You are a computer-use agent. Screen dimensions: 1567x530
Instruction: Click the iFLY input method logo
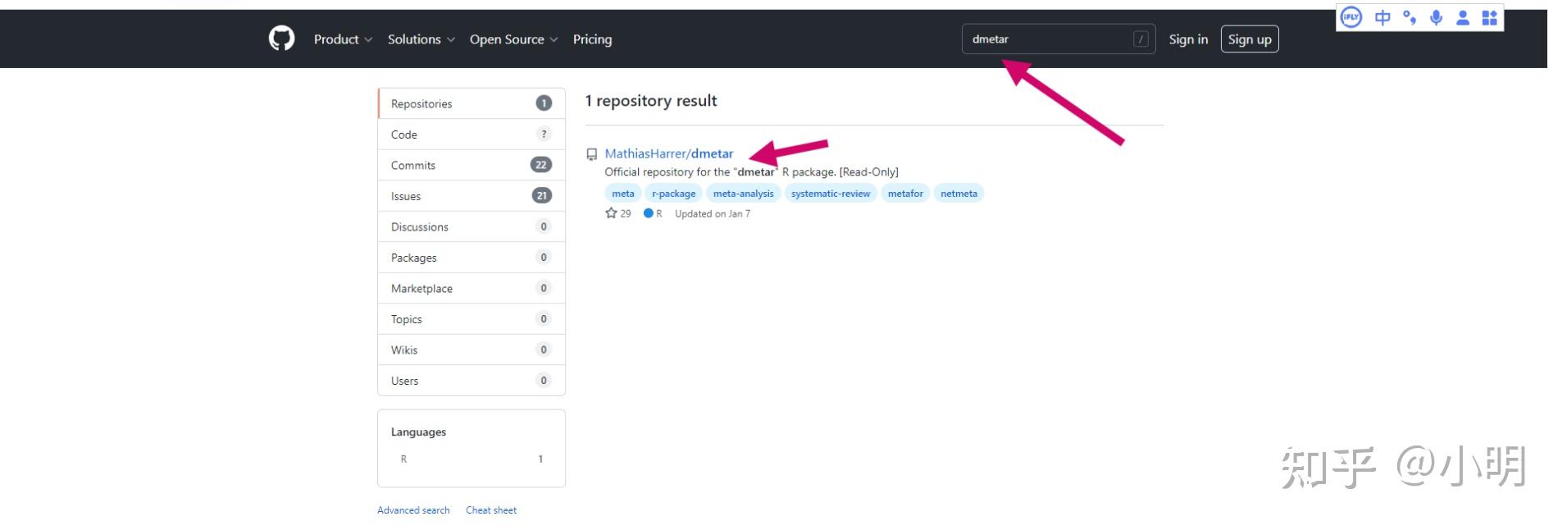(1351, 17)
